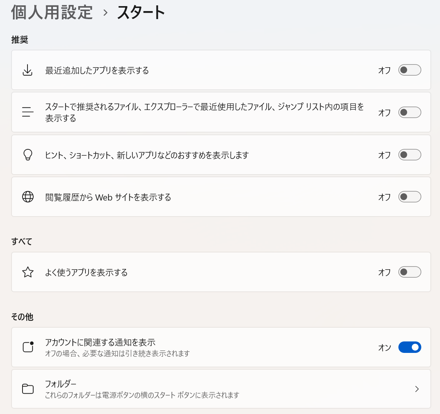Click オフ label in ヒント、ショートカット row
440x414 pixels.
click(384, 155)
